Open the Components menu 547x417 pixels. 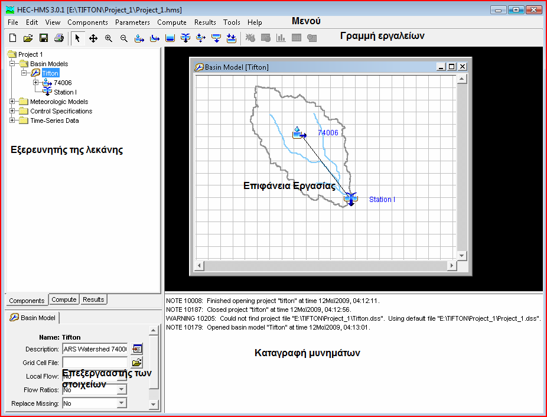(x=87, y=22)
